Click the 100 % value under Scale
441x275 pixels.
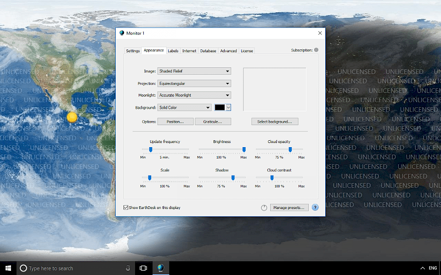[164, 186]
